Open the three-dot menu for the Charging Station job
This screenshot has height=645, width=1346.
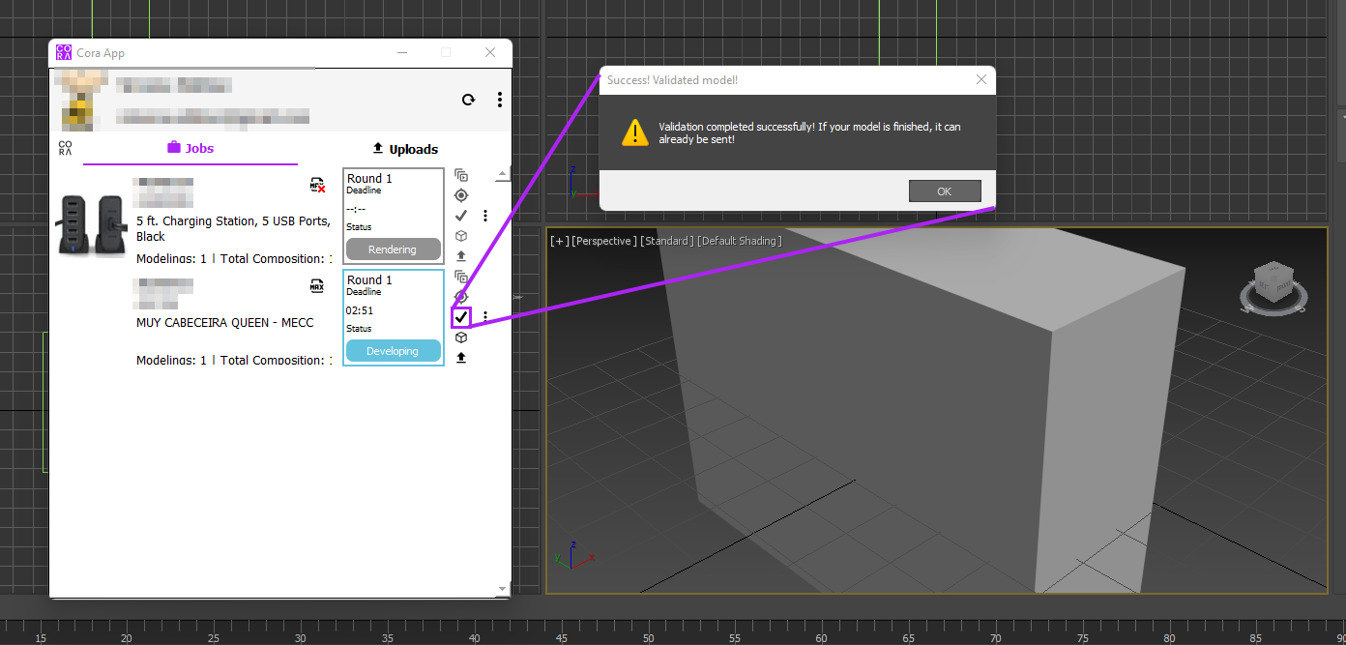[x=485, y=216]
